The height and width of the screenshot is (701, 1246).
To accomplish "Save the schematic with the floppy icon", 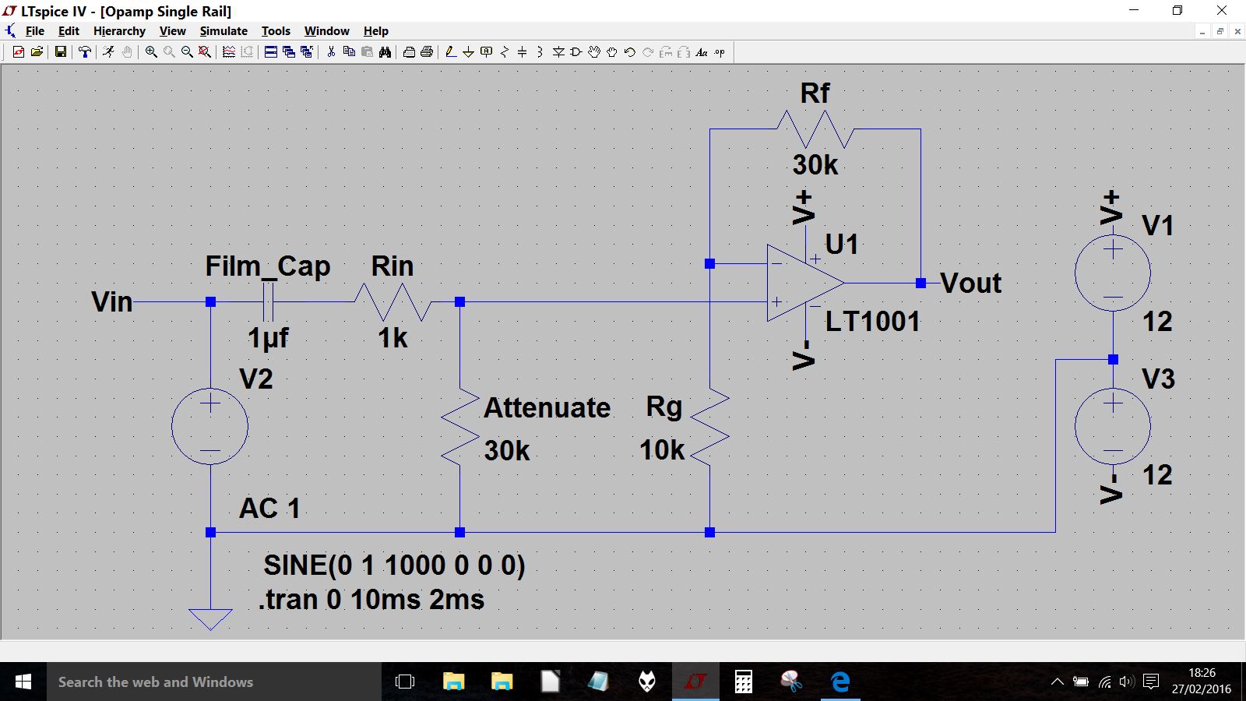I will coord(60,52).
